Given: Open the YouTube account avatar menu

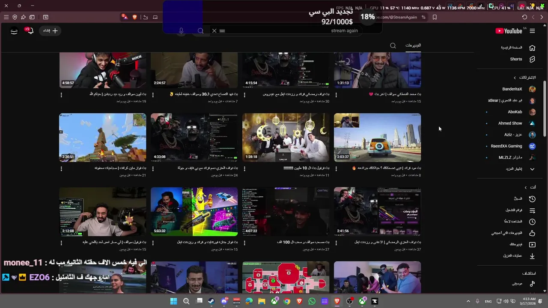Looking at the screenshot, I should coord(14,31).
